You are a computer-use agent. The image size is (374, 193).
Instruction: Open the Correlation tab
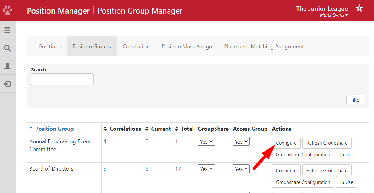[x=136, y=47]
